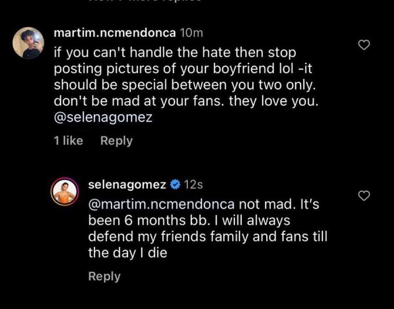
Task: Click the "been 6 months bb" reply line
Action: coord(189,221)
